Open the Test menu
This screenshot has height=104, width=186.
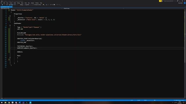29,3
